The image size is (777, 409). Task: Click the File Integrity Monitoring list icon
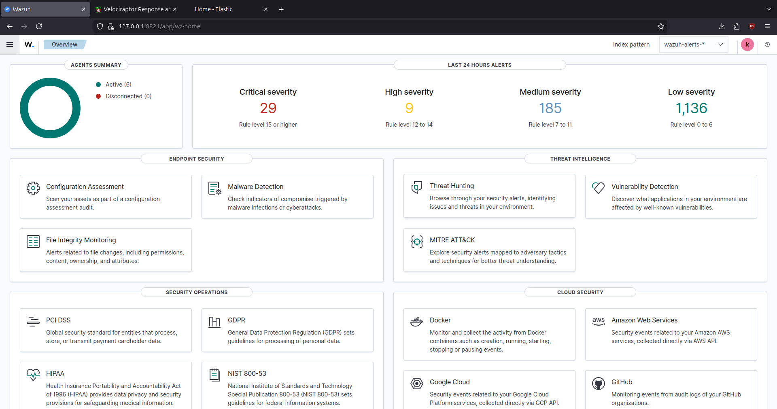[33, 241]
